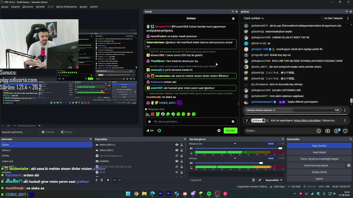Image resolution: width=353 pixels, height=198 pixels.
Task: Toggle monitoring headphone icon for Masaüstü Ses
Action: pos(191,153)
